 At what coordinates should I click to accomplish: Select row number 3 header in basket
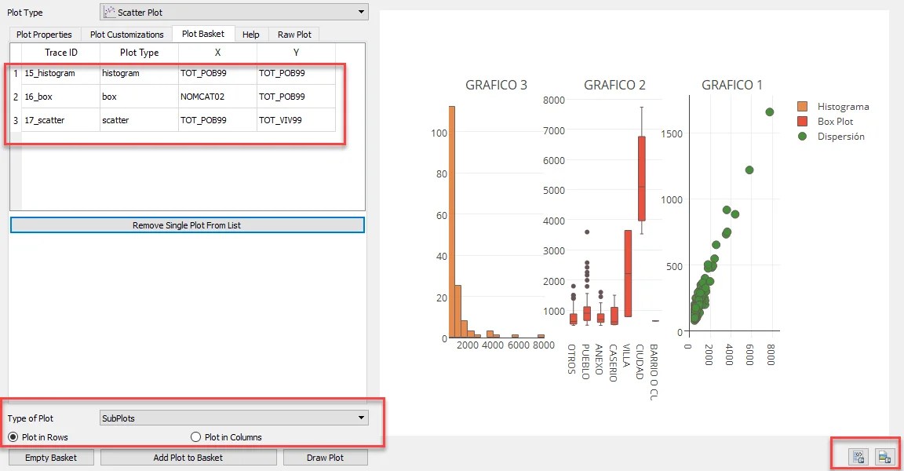click(16, 120)
